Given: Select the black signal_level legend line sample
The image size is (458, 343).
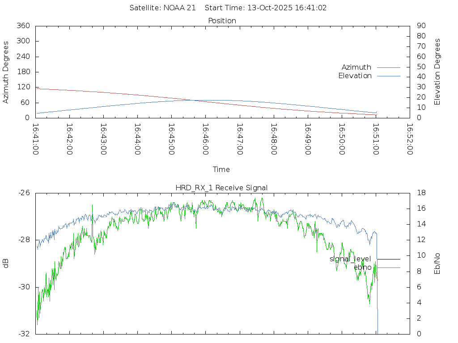Looking at the screenshot, I should (x=388, y=259).
